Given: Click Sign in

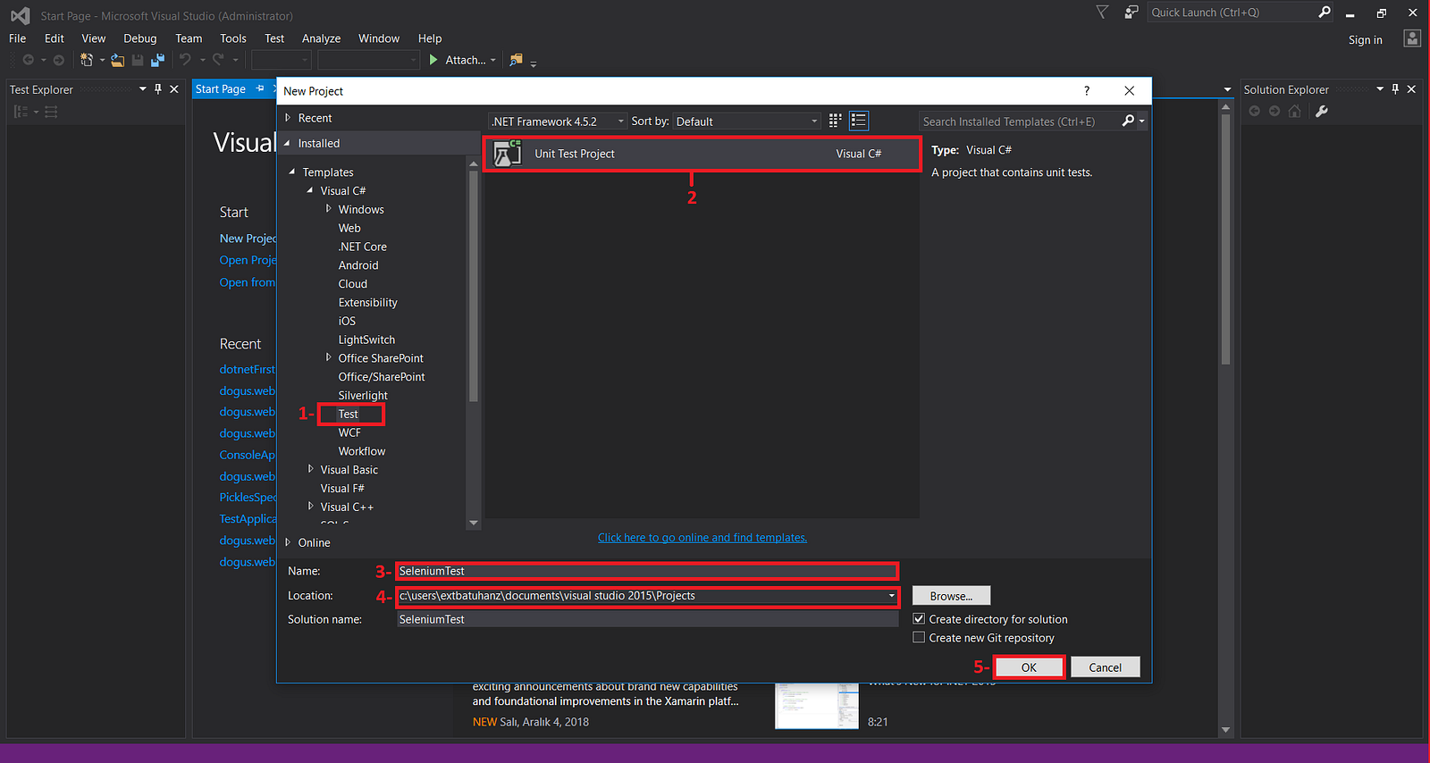Looking at the screenshot, I should (1366, 39).
